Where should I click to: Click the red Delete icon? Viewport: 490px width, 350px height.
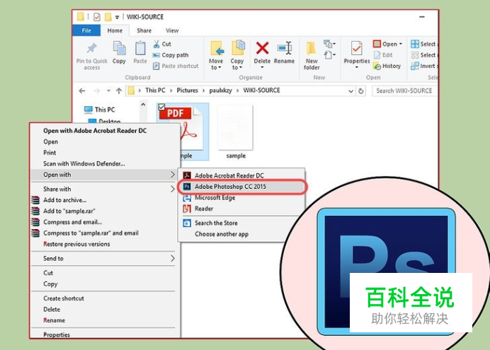(x=262, y=48)
